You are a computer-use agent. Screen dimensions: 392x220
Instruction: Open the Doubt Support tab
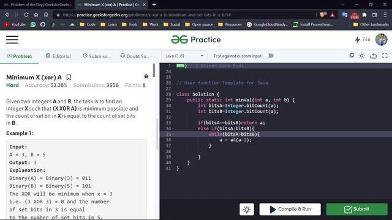[x=135, y=56]
